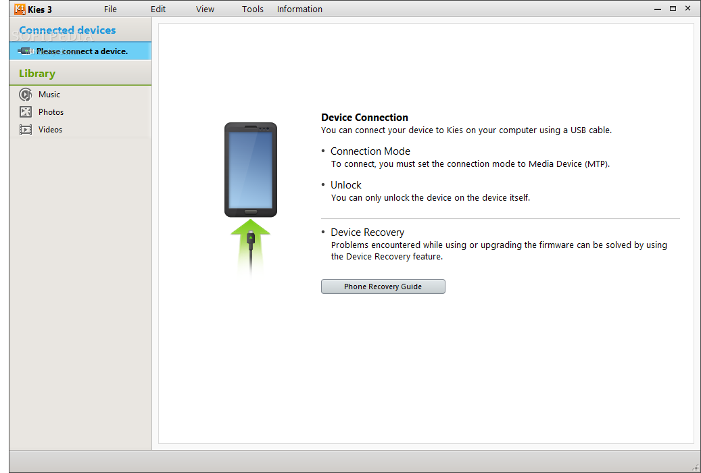This screenshot has height=473, width=701.
Task: Open the Tools menu
Action: (x=253, y=9)
